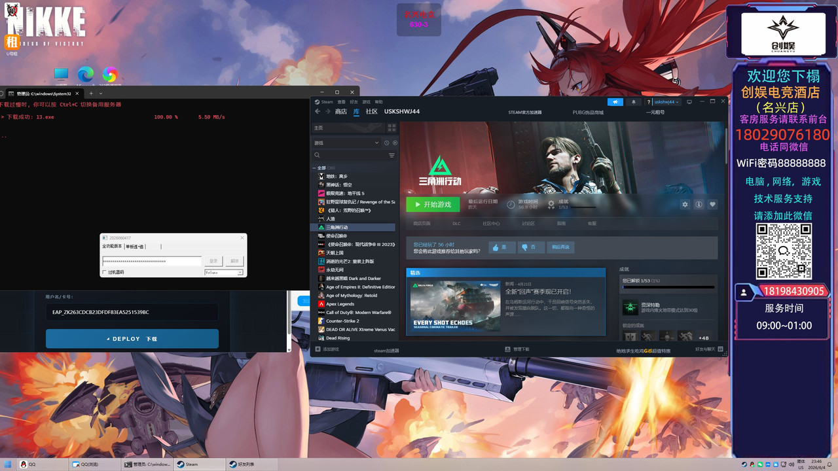Screen dimensions: 838x471
Task: Start the game with the green 开始游戏 button
Action: tap(433, 204)
